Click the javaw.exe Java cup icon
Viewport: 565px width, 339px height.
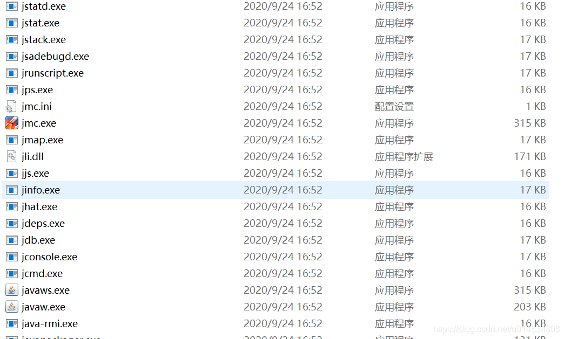[11, 307]
